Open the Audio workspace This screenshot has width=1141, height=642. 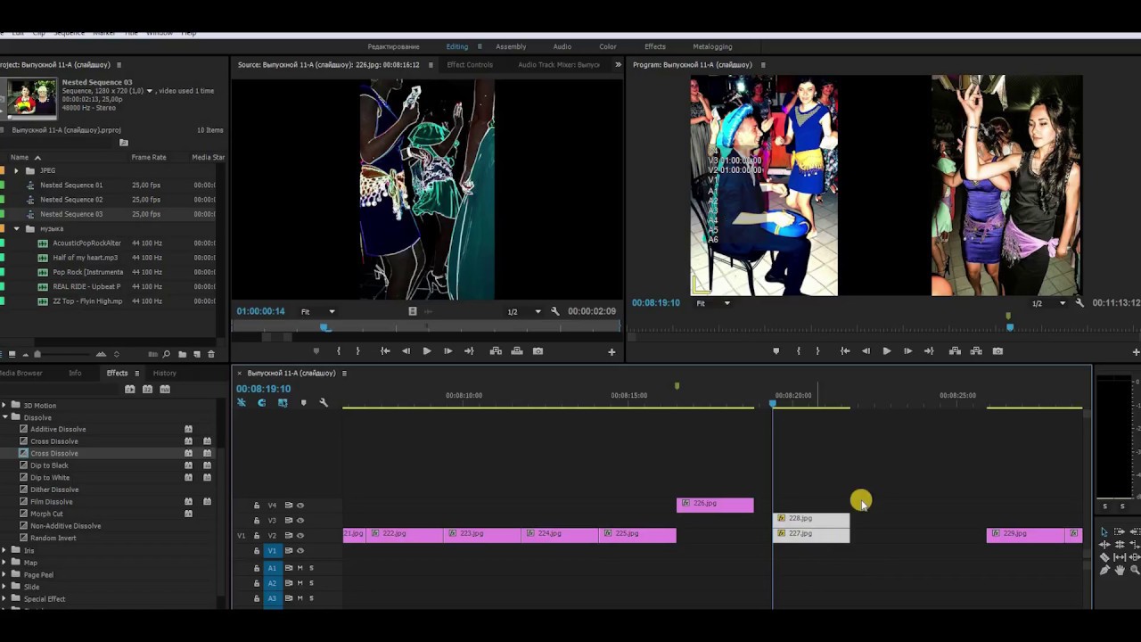coord(562,46)
